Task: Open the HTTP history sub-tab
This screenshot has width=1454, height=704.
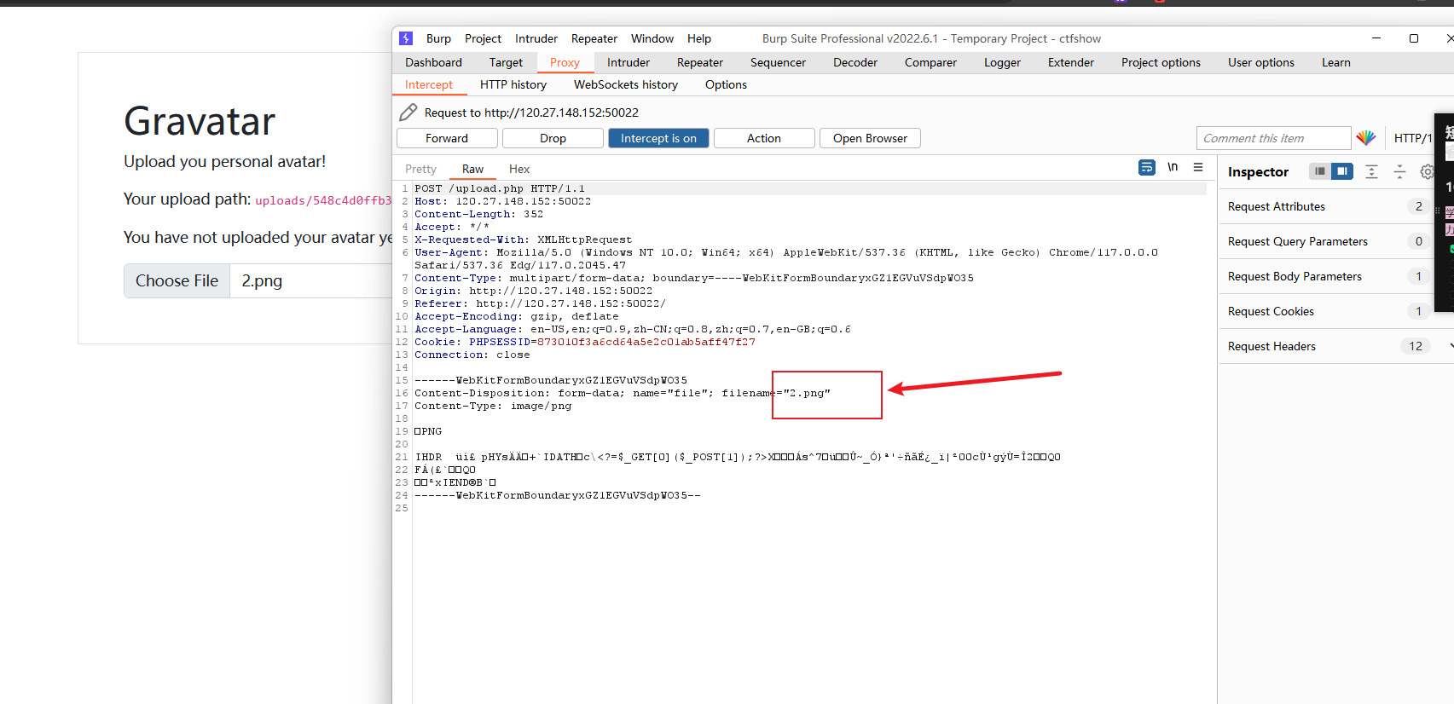Action: coord(513,84)
